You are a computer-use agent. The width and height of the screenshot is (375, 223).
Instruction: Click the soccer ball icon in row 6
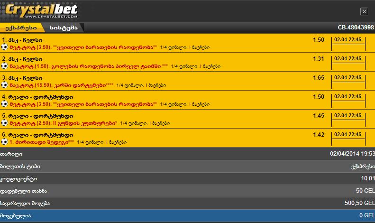5,142
